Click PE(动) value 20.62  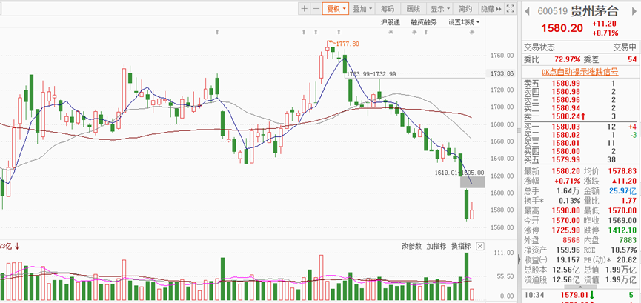pos(626,260)
